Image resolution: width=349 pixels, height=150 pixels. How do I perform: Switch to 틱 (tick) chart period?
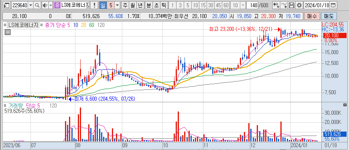pyautogui.click(x=164, y=5)
